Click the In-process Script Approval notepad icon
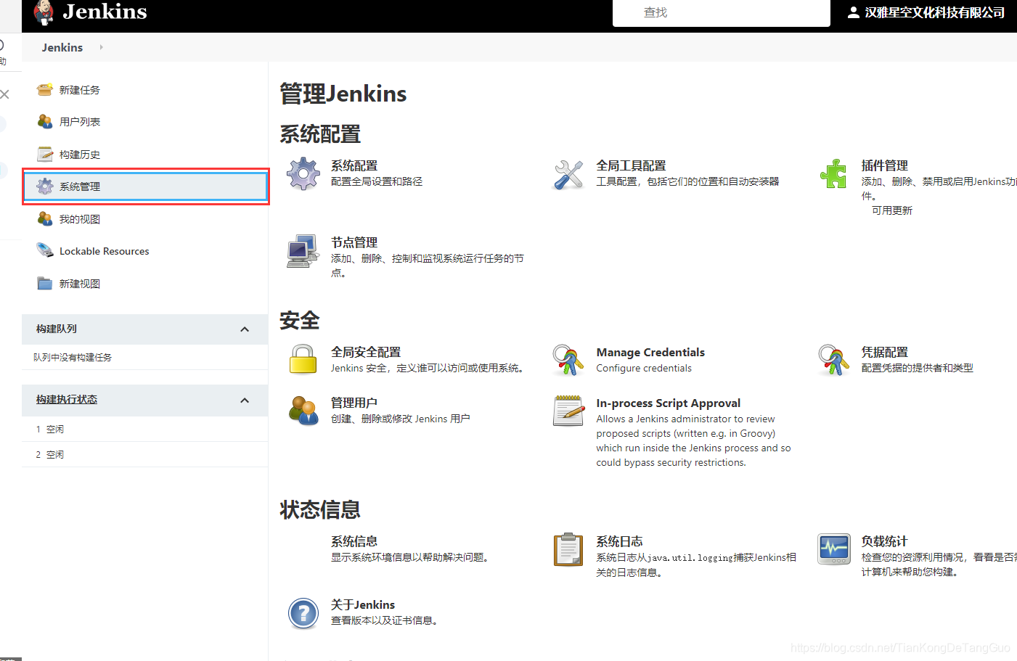Screen dimensions: 1017x661 (568, 411)
